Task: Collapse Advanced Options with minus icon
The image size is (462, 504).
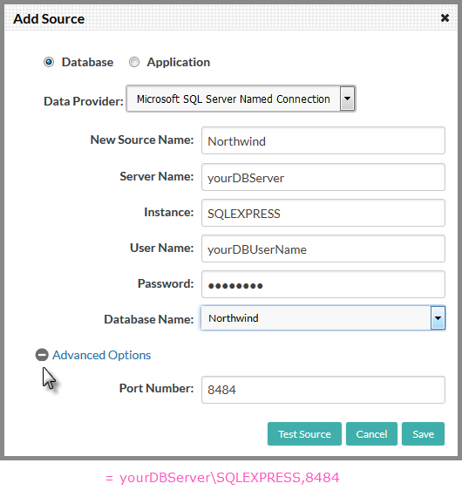Action: pyautogui.click(x=42, y=355)
